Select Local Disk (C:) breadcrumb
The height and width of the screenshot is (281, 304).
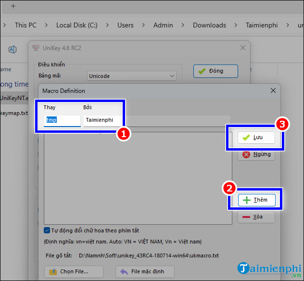[77, 25]
